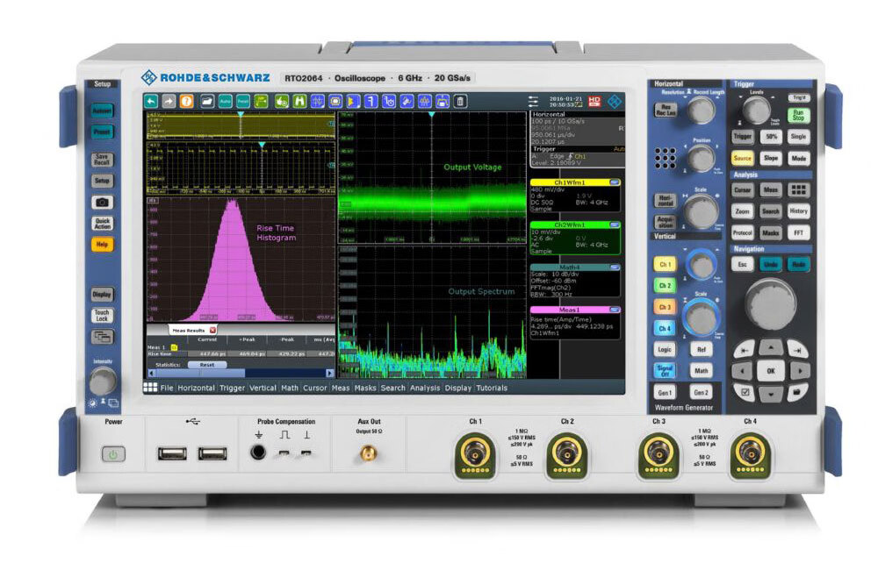Click the Undo arrow icon in toolbar
878x585 pixels.
coord(152,101)
